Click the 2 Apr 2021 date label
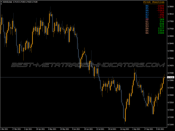 28,129
